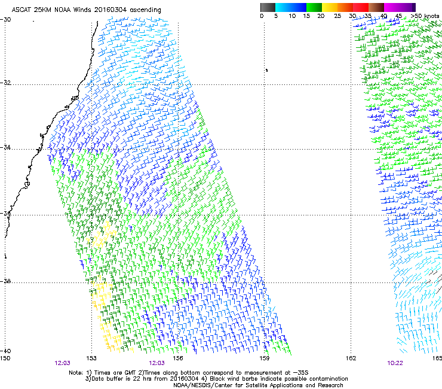The height and width of the screenshot is (389, 442).
Task: Click the longitude label 150
Action: pos(5,358)
